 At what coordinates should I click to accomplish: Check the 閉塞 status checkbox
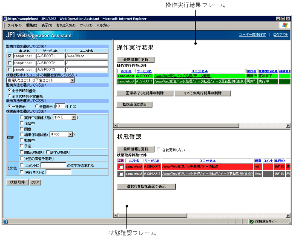point(22,129)
